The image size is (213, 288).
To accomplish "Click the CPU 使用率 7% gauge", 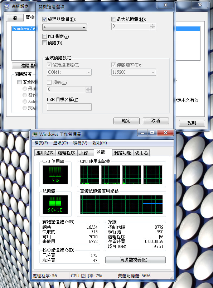I will (x=55, y=175).
